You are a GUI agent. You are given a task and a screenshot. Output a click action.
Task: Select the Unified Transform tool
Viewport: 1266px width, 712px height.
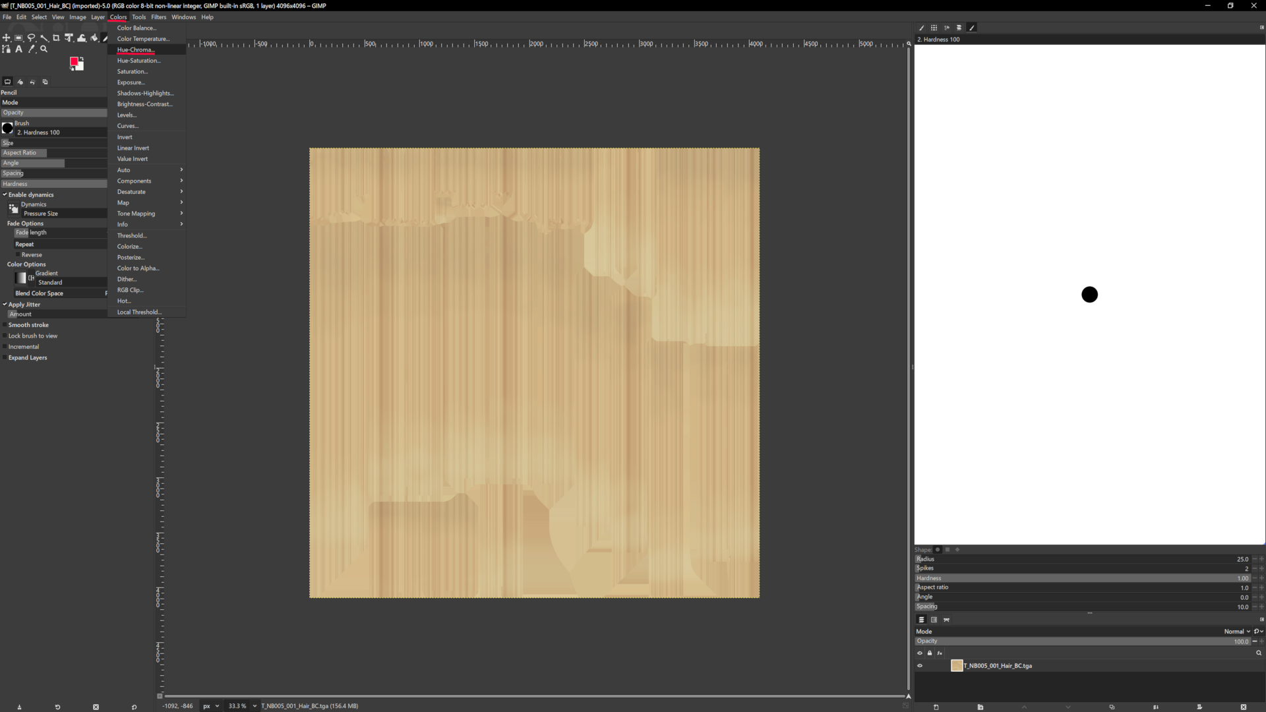(69, 38)
